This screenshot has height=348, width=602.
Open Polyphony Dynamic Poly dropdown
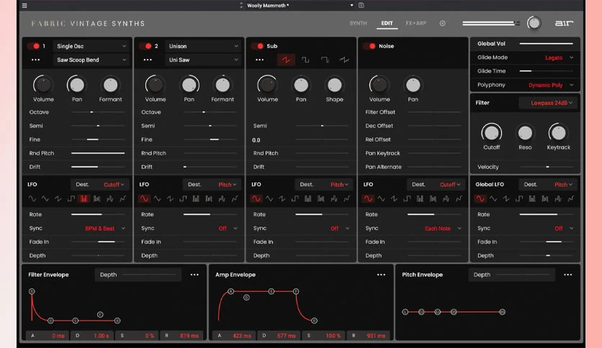[551, 85]
